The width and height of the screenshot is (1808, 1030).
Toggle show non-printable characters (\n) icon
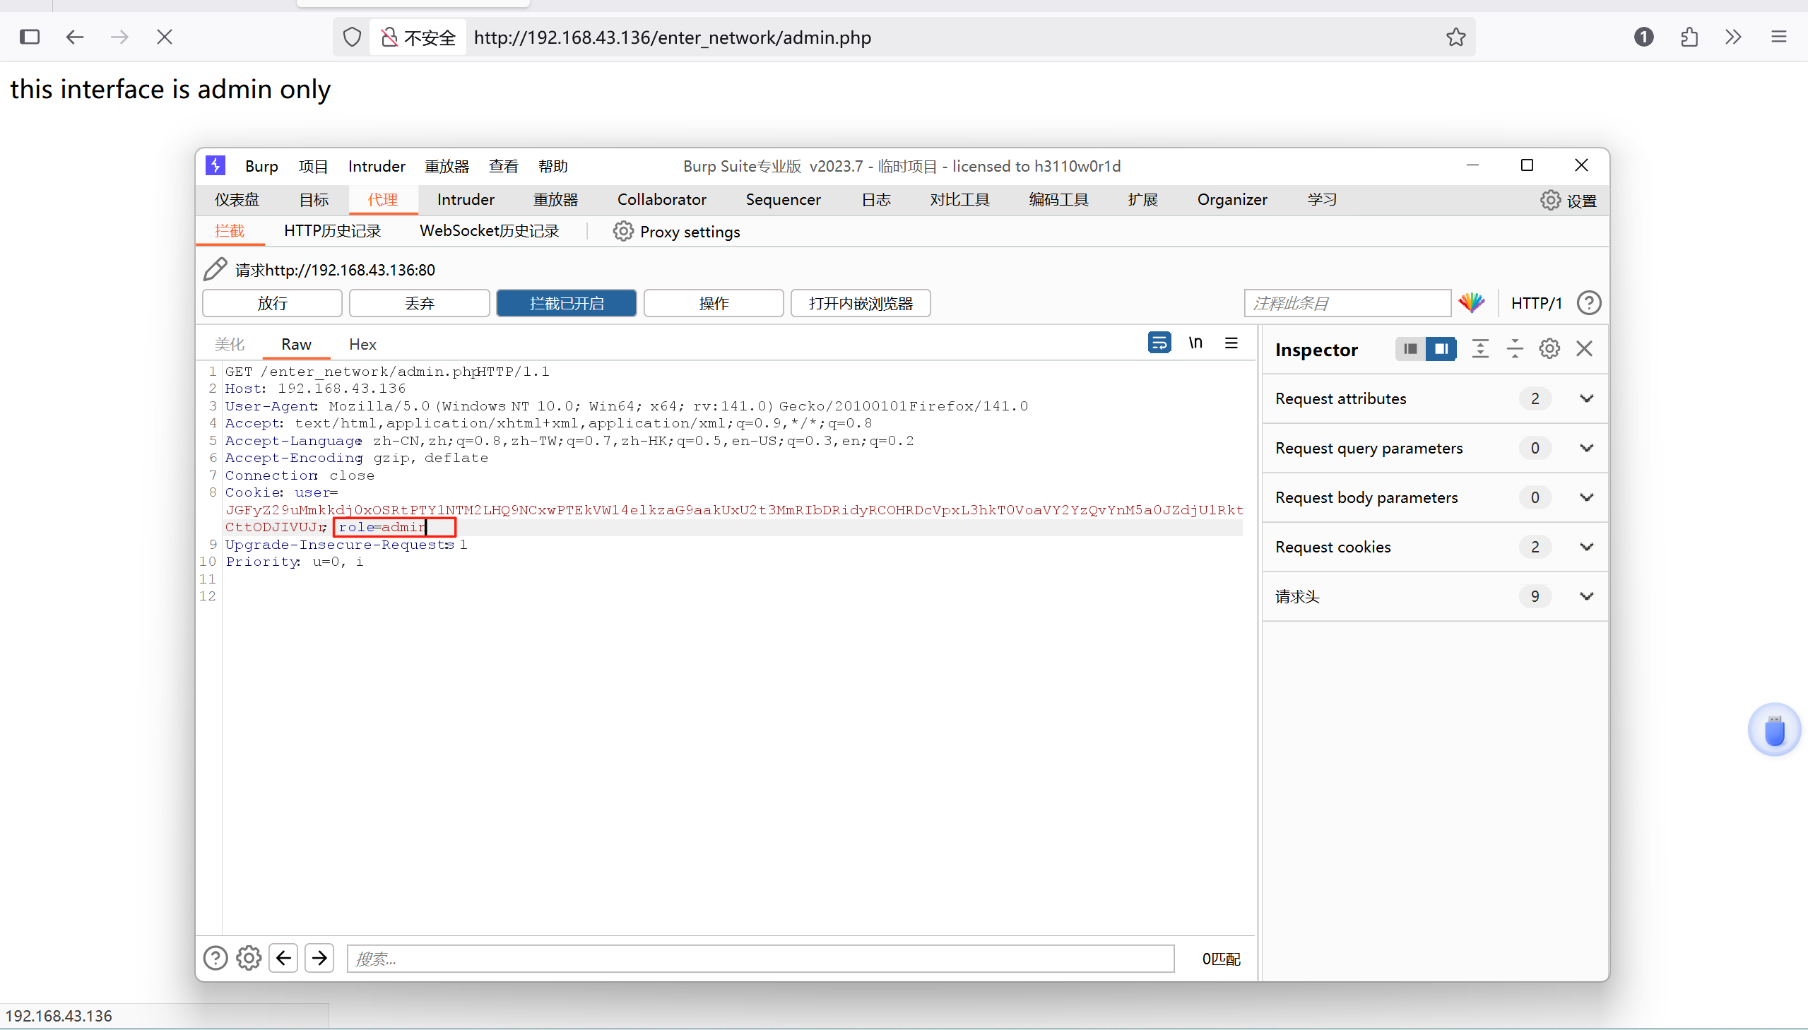[x=1195, y=343]
